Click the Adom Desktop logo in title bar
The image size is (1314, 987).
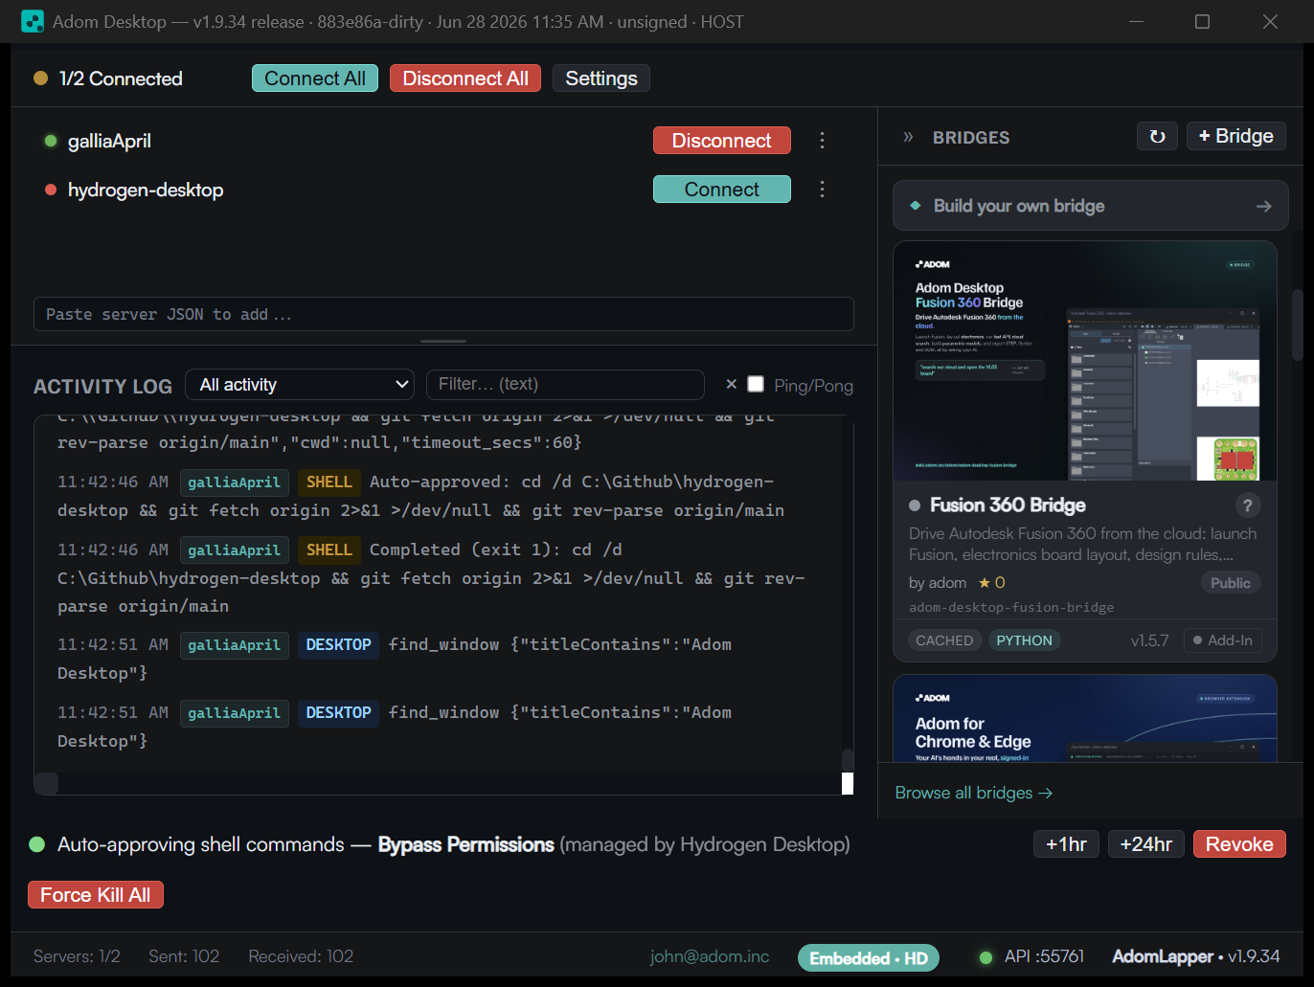tap(33, 21)
